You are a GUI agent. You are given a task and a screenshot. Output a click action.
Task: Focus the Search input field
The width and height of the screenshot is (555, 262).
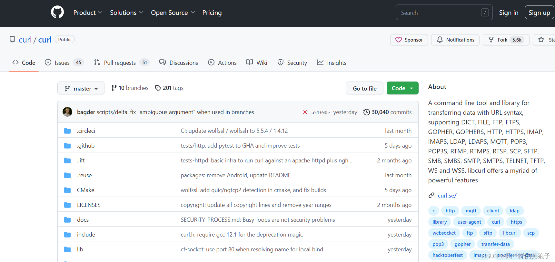point(444,12)
